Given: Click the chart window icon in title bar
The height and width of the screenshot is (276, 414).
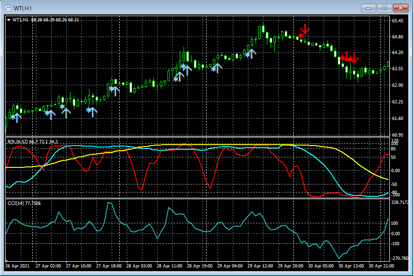Looking at the screenshot, I should (x=8, y=8).
